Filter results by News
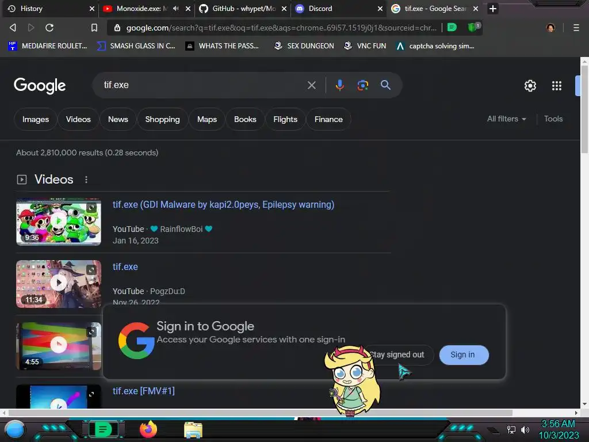This screenshot has height=442, width=589. click(x=118, y=119)
